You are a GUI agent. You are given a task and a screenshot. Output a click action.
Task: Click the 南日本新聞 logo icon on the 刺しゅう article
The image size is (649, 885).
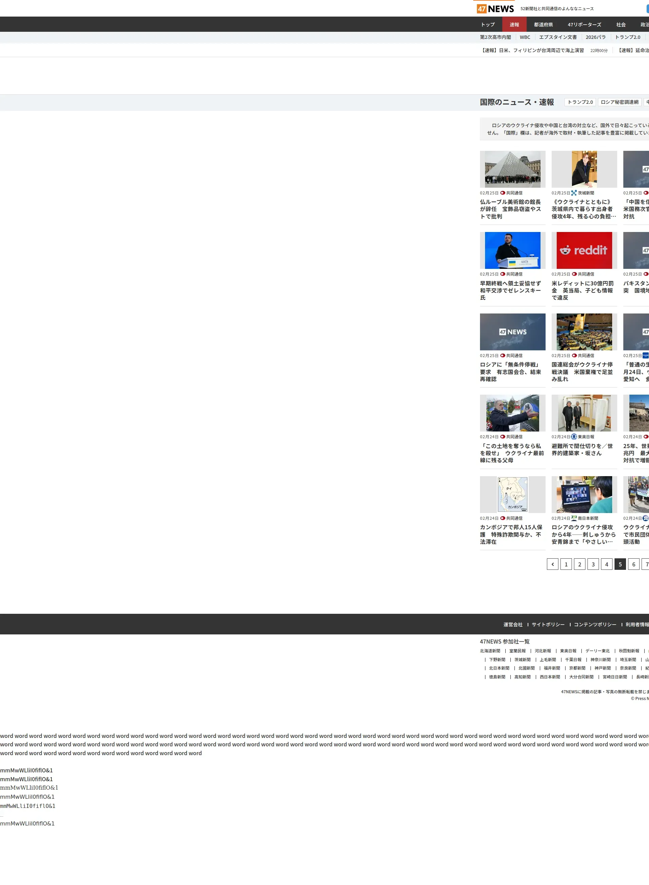point(574,518)
